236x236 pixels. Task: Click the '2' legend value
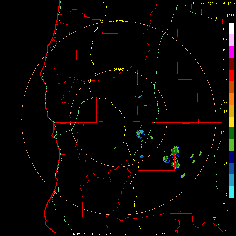226,195
